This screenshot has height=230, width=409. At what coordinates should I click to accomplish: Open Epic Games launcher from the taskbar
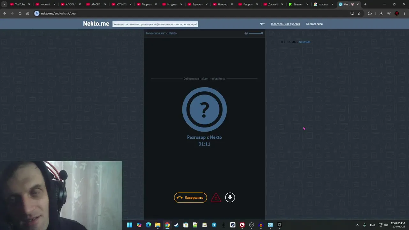pyautogui.click(x=280, y=225)
